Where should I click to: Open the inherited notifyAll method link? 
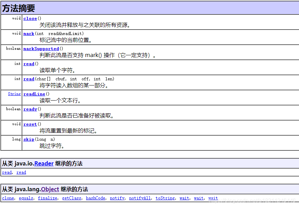pos(140,198)
